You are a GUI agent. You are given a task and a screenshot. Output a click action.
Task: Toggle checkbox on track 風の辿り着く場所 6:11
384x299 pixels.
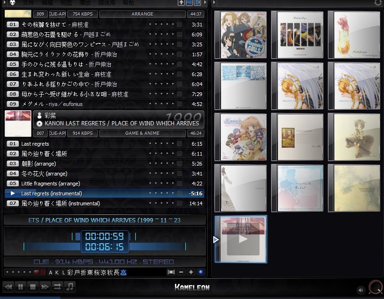(x=179, y=154)
